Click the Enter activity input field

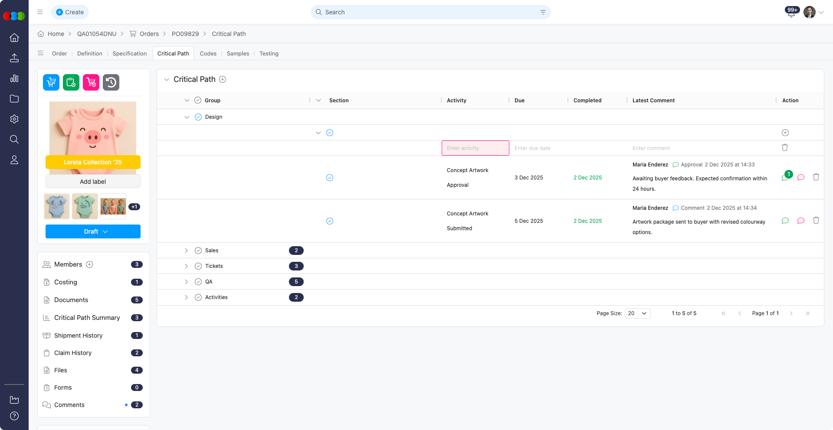pos(475,148)
